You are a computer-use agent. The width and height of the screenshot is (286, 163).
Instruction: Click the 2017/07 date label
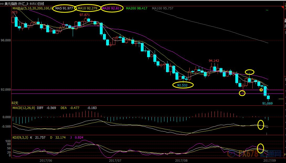click(x=115, y=160)
